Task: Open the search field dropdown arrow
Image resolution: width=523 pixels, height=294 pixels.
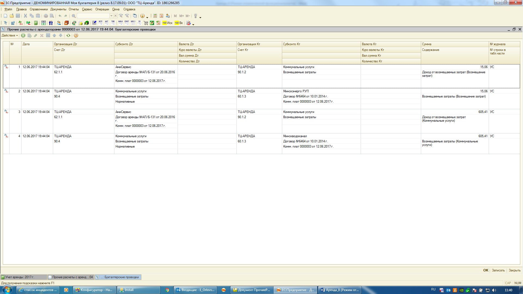Action: click(x=111, y=16)
